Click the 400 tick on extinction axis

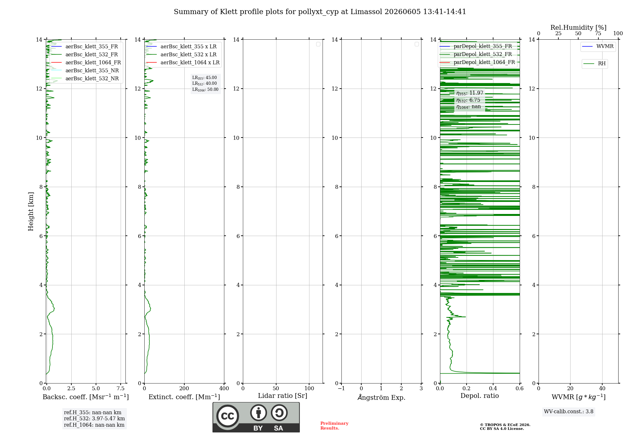(224, 389)
